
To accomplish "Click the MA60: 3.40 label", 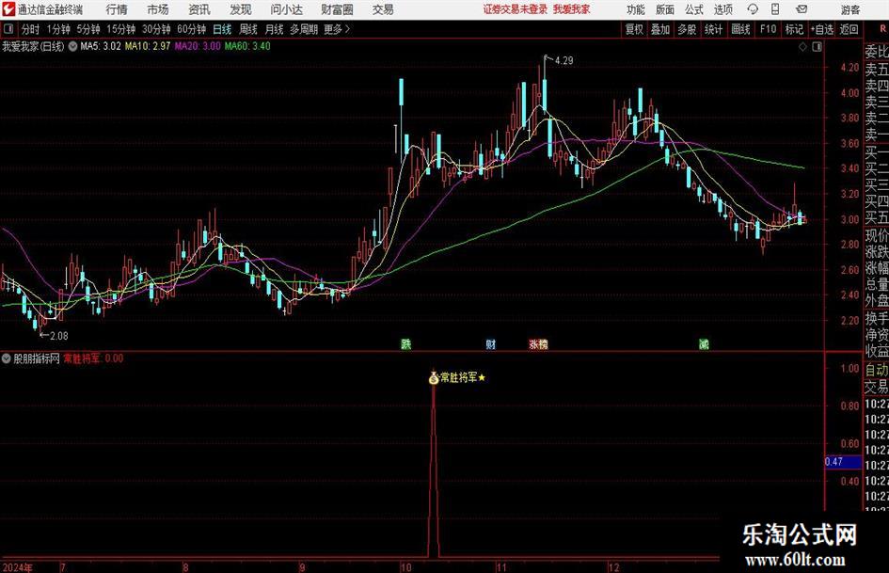I will (247, 46).
